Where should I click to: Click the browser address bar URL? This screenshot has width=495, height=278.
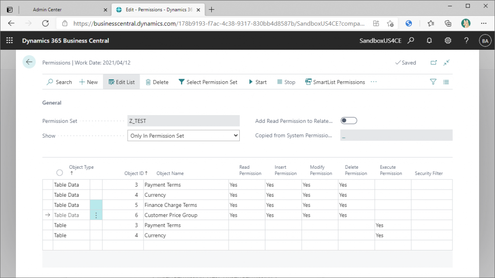(219, 23)
